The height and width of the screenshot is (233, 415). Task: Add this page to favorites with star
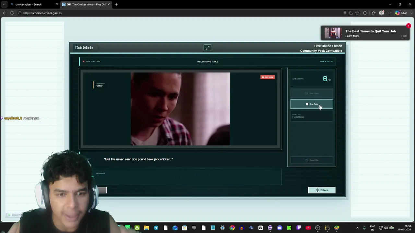[357, 13]
